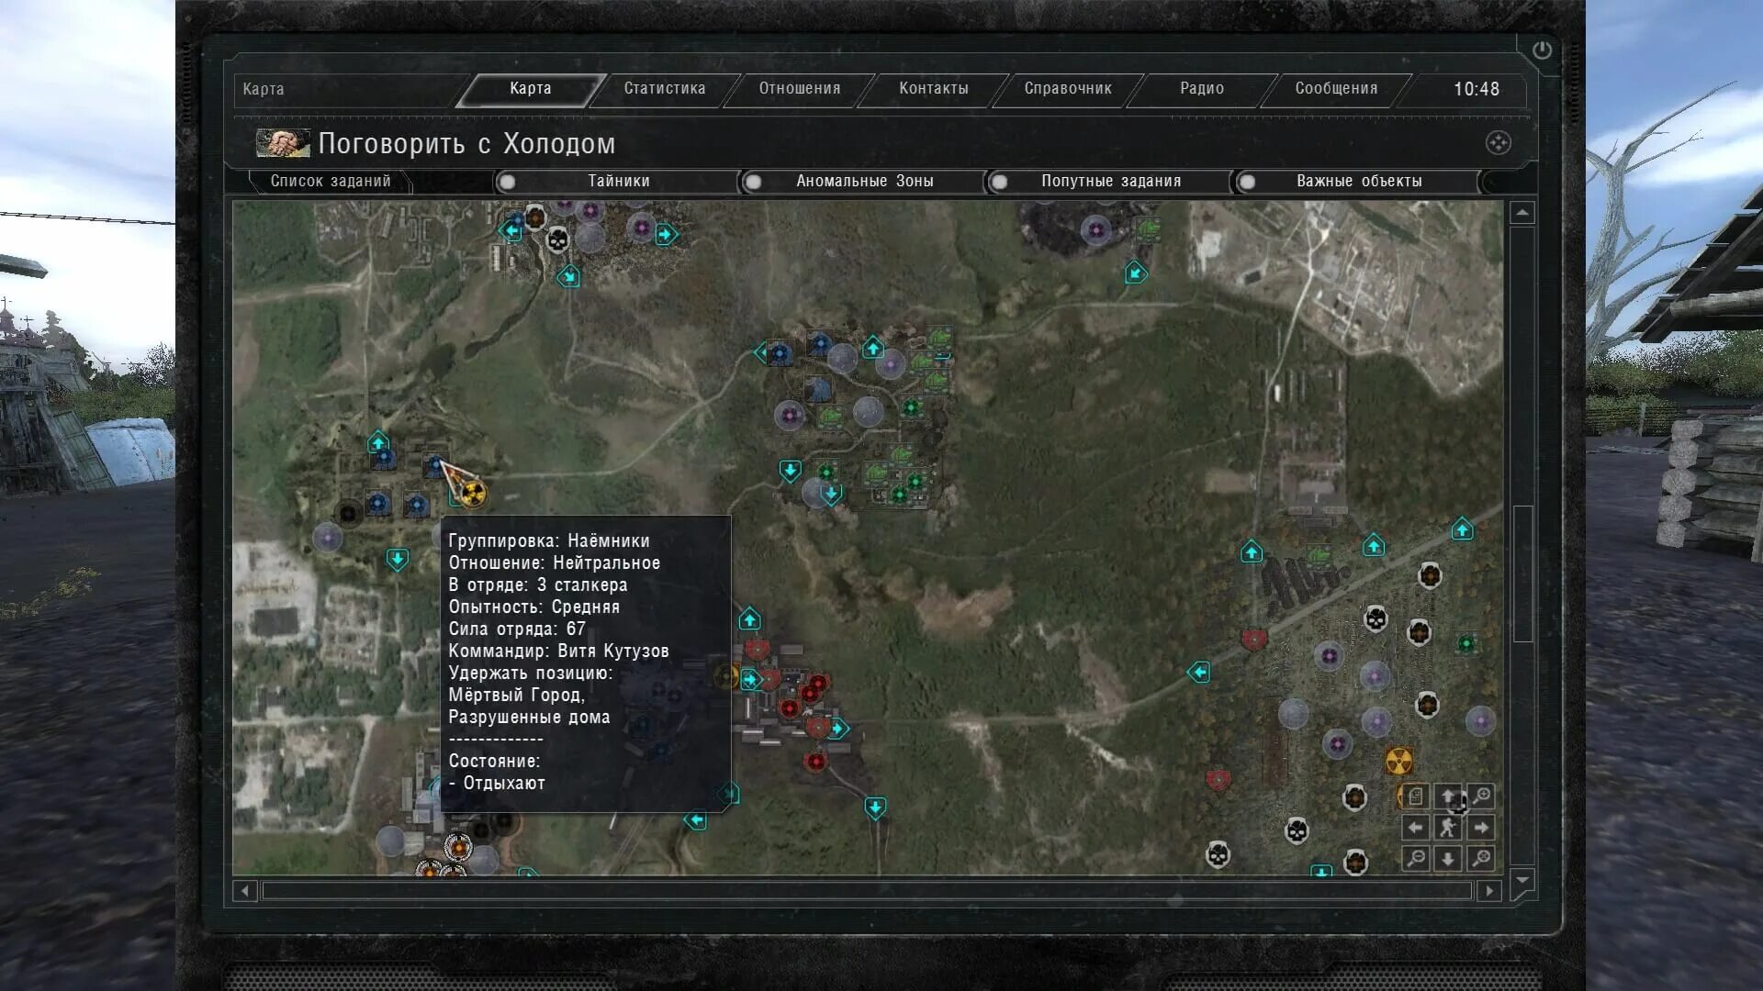Viewport: 1763px width, 991px height.
Task: Toggle the Важные объекты filter
Action: (1247, 182)
